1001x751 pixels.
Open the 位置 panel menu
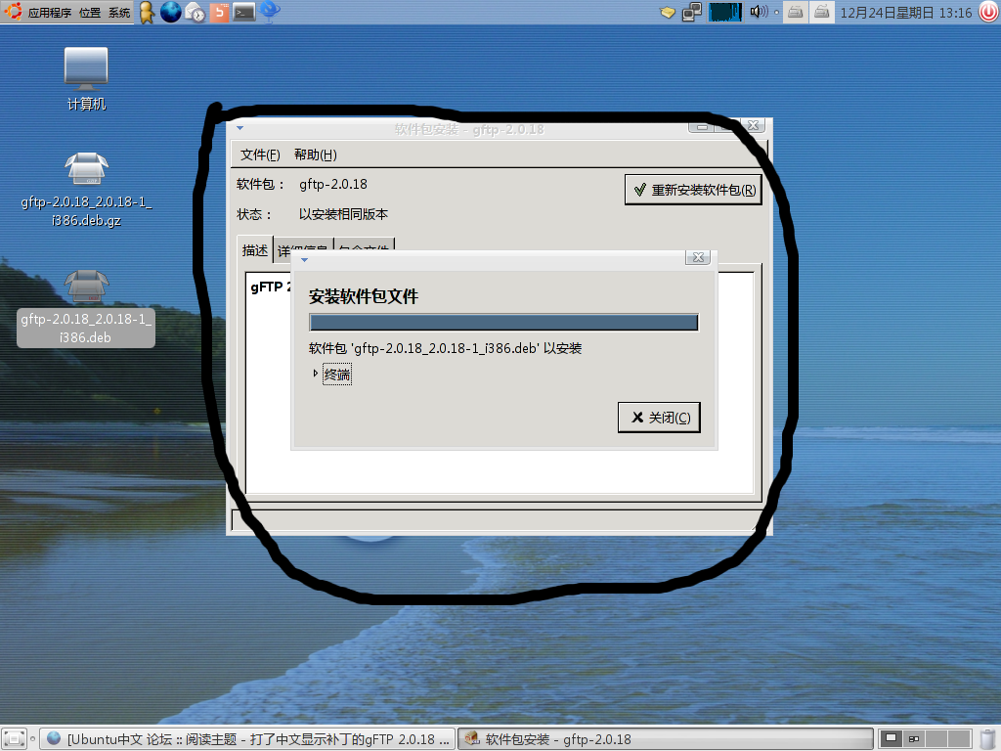tap(89, 13)
